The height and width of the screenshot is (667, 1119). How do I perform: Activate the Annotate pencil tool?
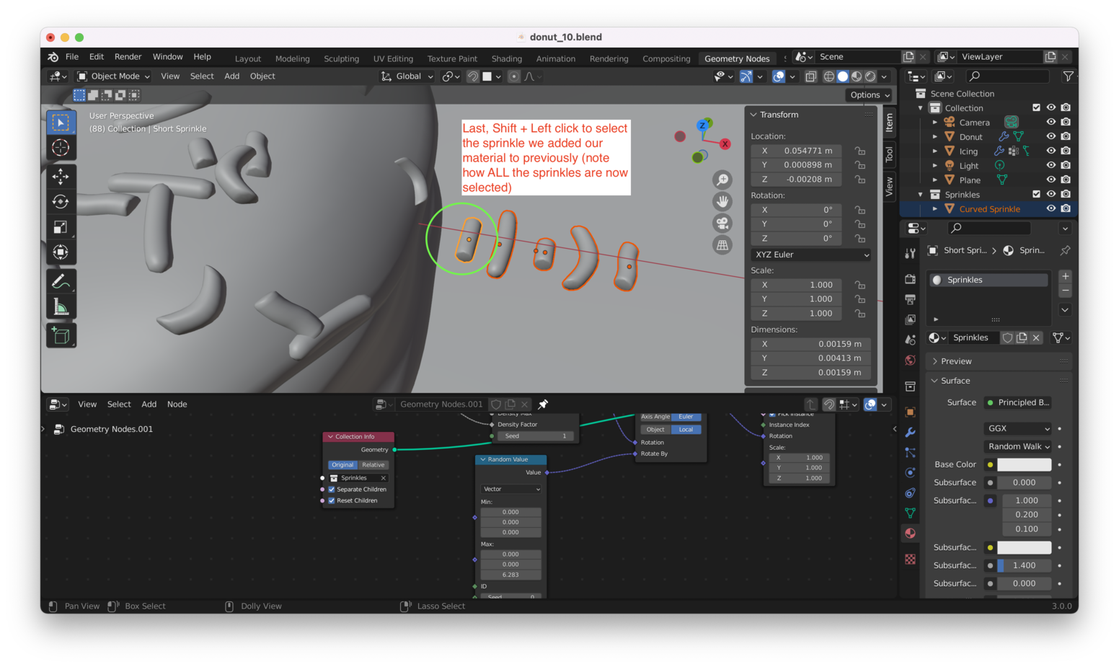click(61, 281)
